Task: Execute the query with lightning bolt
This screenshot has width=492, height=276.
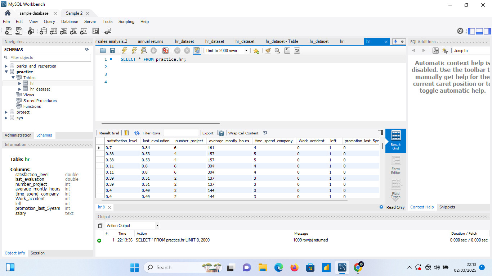Action: (124, 51)
